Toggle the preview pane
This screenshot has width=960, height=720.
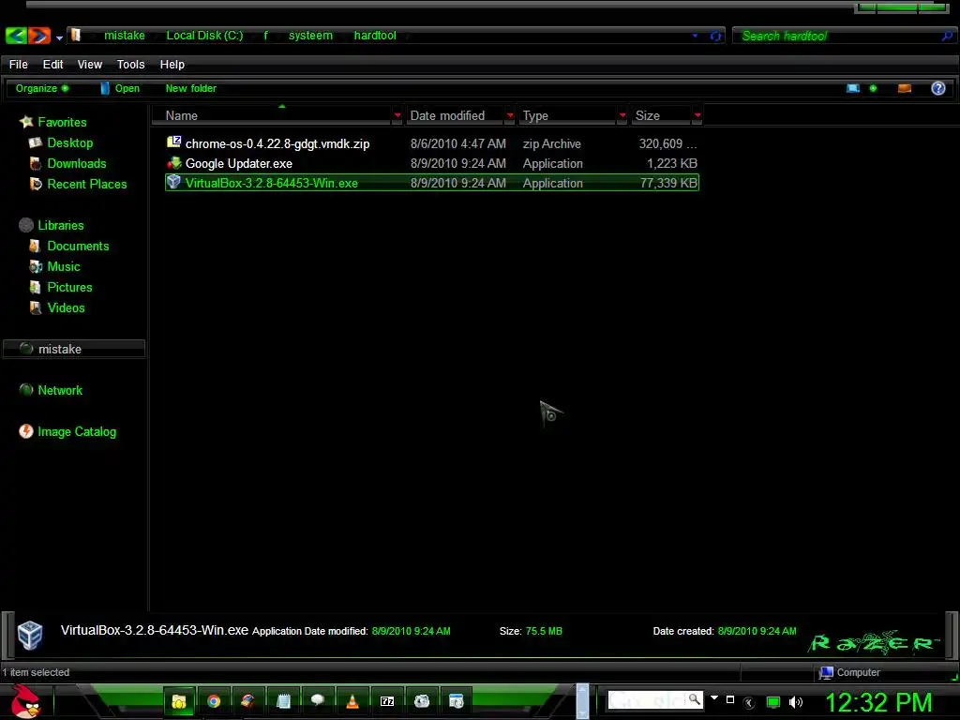(905, 88)
